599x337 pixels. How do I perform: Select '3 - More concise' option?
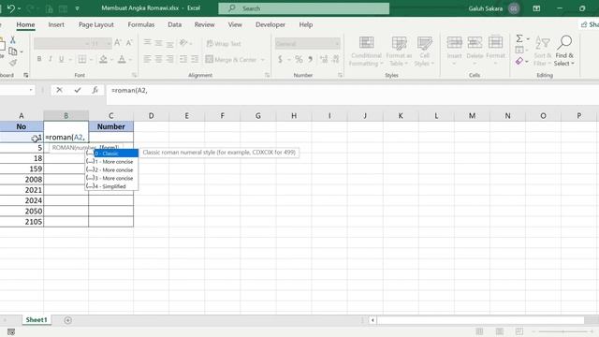(x=111, y=178)
